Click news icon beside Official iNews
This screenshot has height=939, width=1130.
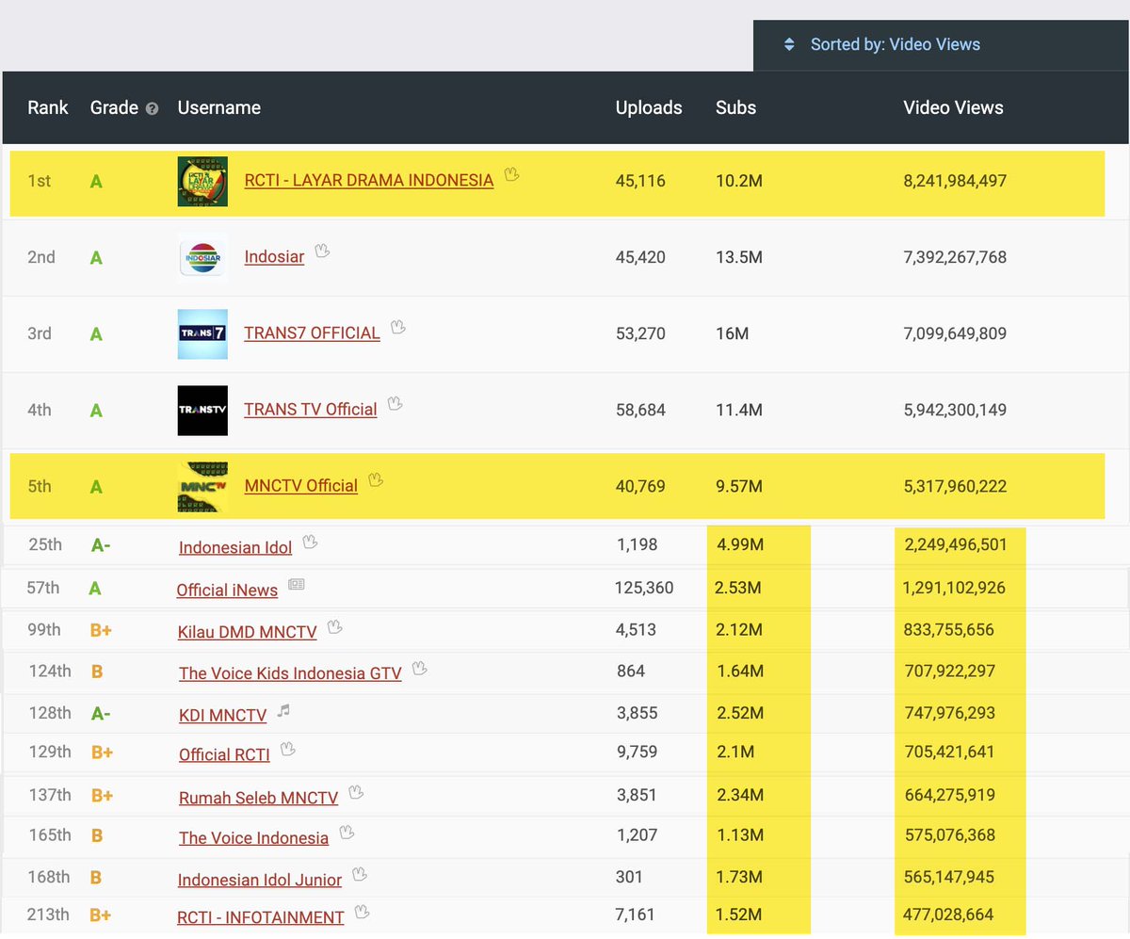coord(297,585)
